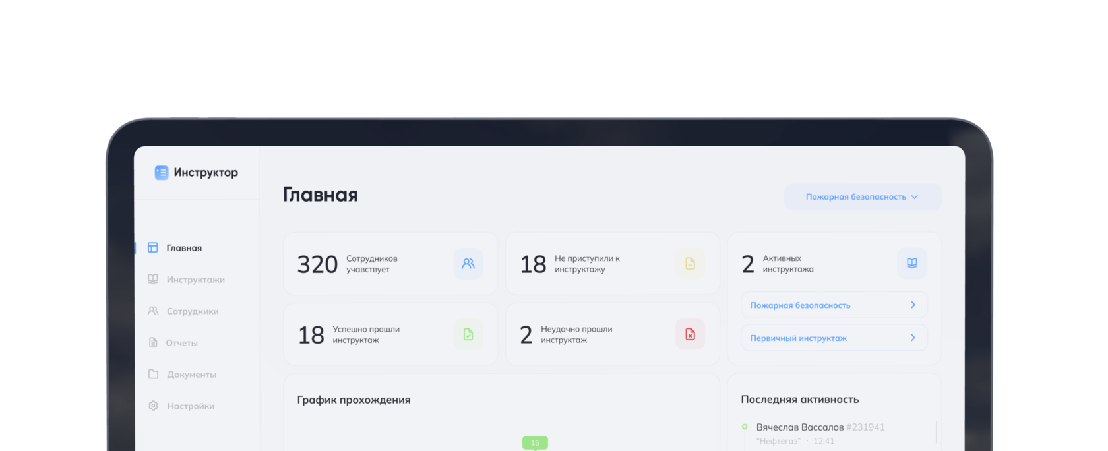The height and width of the screenshot is (451, 1108).
Task: Click the Настройки gear icon in sidebar
Action: [x=153, y=406]
